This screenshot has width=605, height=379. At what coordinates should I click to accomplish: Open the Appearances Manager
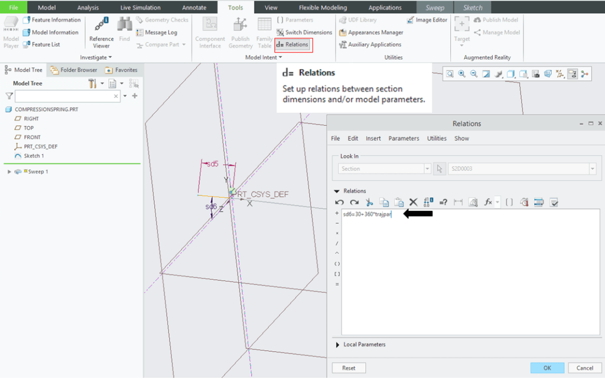371,32
